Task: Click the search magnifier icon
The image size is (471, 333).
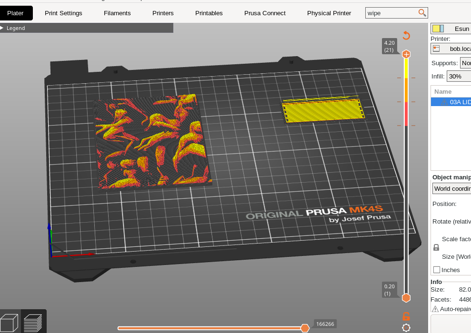Action: tap(422, 13)
